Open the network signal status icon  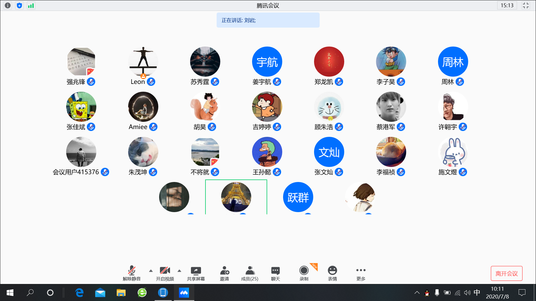click(31, 5)
